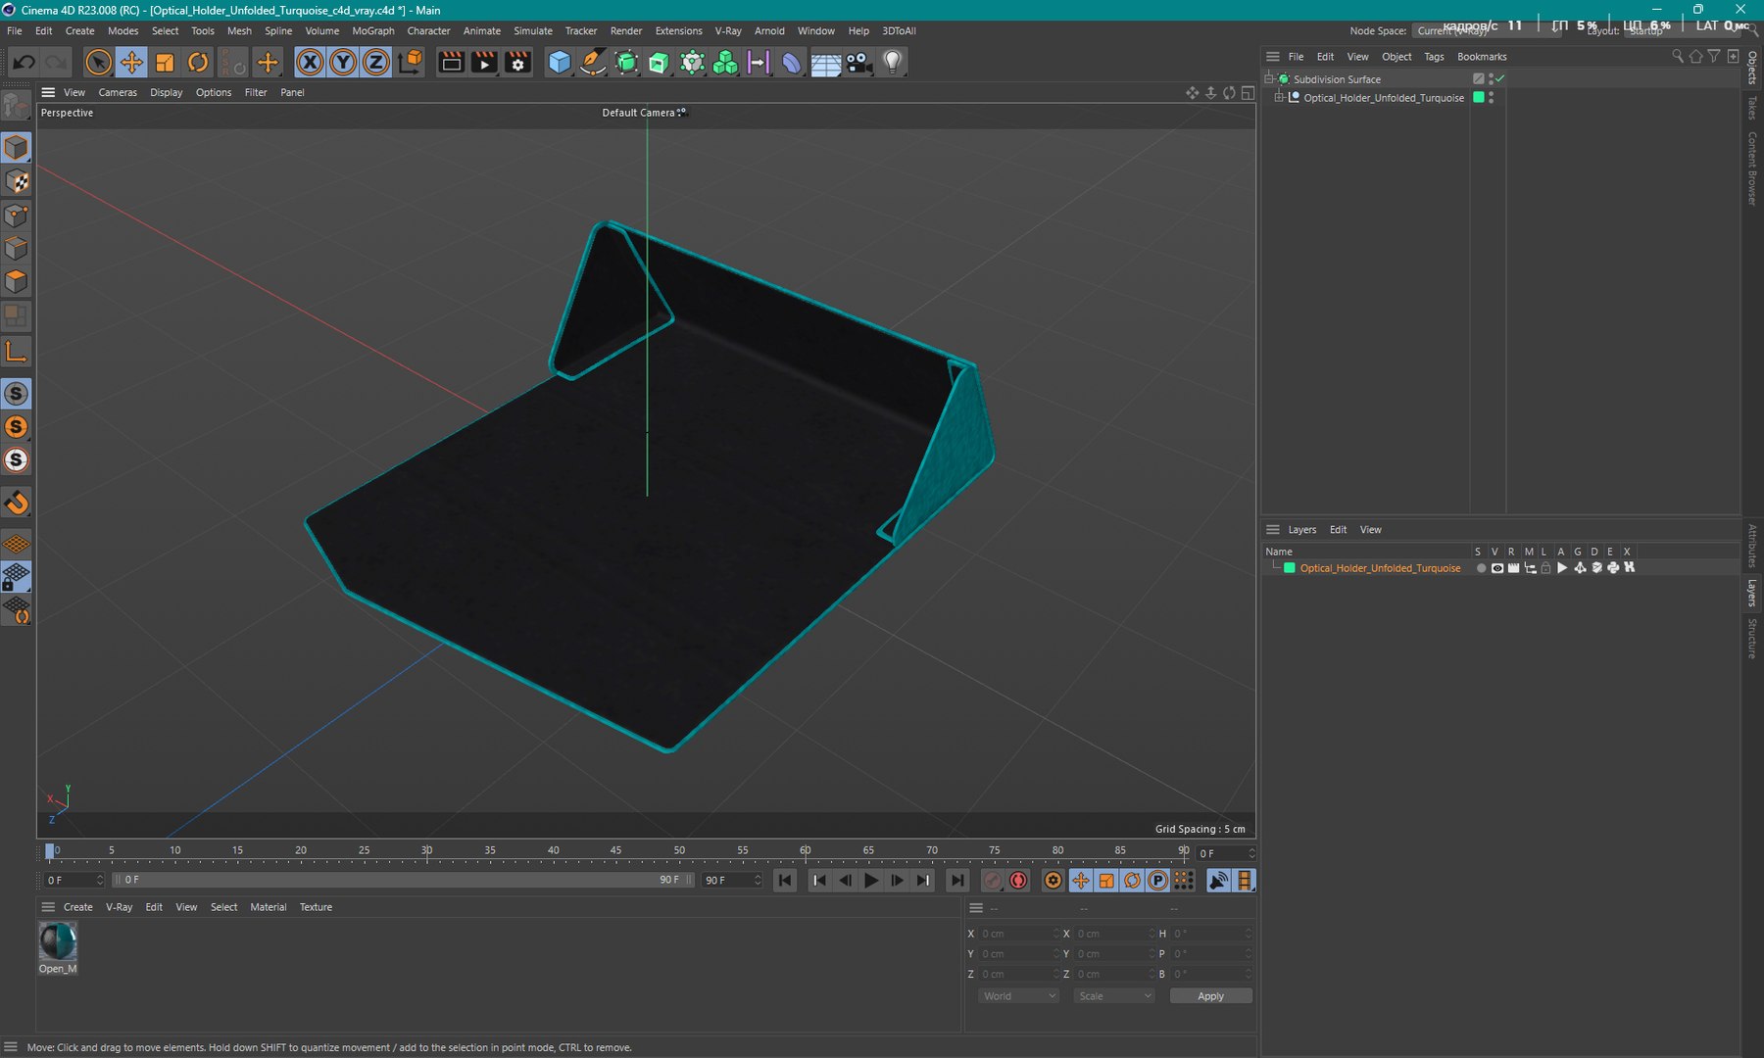Switch to Edges mode
Viewport: 1764px width, 1058px height.
[x=17, y=249]
